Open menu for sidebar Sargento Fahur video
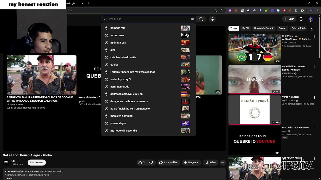The image size is (321, 180). 314,159
